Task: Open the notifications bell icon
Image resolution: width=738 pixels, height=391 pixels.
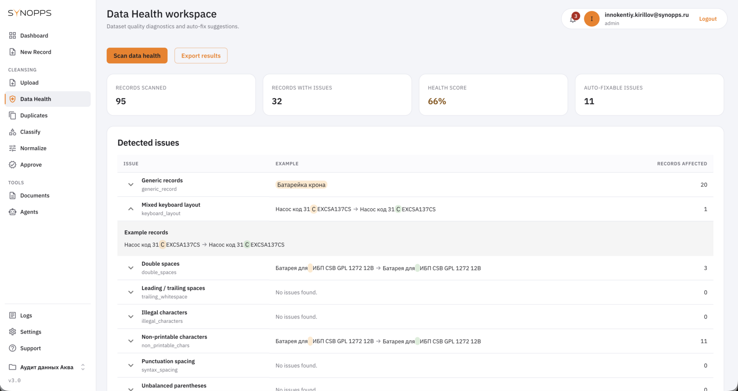Action: 573,19
